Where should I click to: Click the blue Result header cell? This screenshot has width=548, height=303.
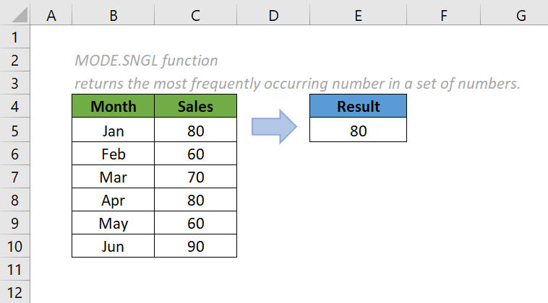[x=358, y=107]
